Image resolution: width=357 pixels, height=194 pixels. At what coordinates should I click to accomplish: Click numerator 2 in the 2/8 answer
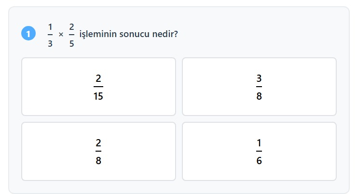[98, 142]
